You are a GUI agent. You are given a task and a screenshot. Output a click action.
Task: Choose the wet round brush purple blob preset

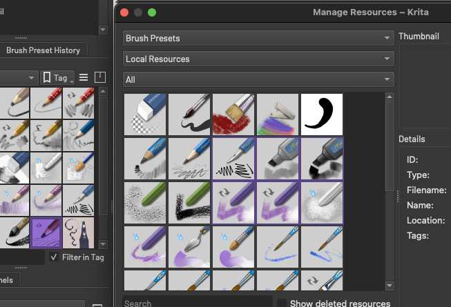pos(233,247)
